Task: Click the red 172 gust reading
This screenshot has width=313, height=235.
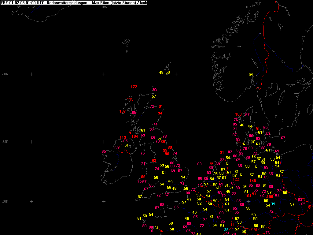Action: [x=134, y=87]
